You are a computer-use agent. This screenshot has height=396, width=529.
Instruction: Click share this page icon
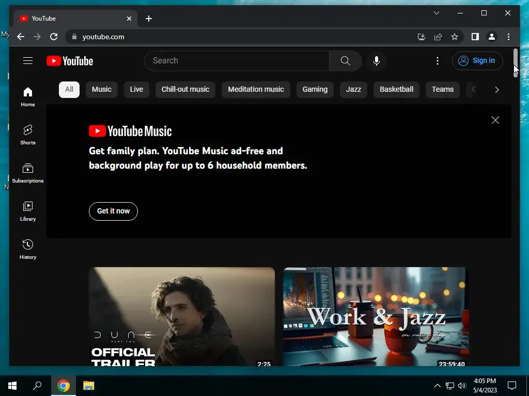tap(438, 37)
